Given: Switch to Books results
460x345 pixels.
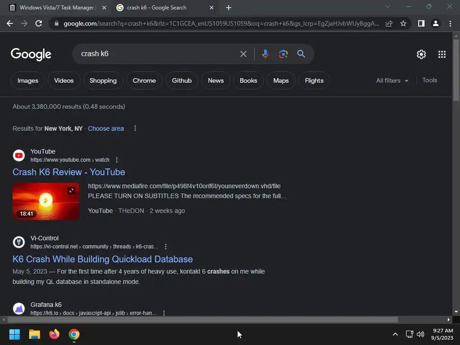Looking at the screenshot, I should tap(248, 81).
